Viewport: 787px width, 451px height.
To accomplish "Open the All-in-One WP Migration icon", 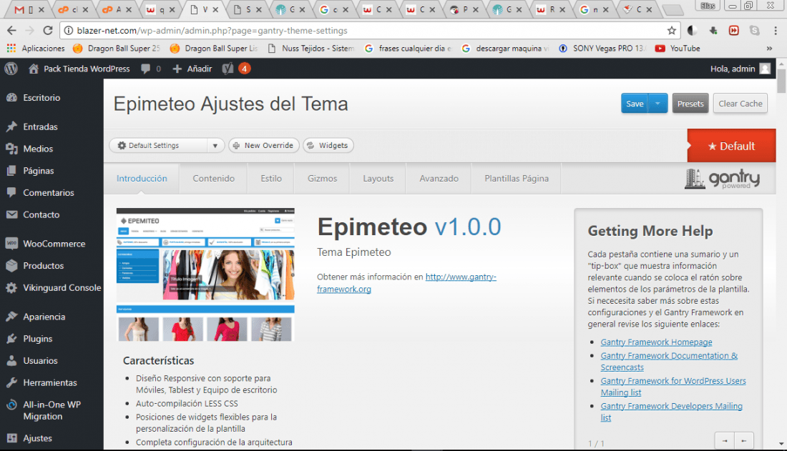I will (11, 405).
